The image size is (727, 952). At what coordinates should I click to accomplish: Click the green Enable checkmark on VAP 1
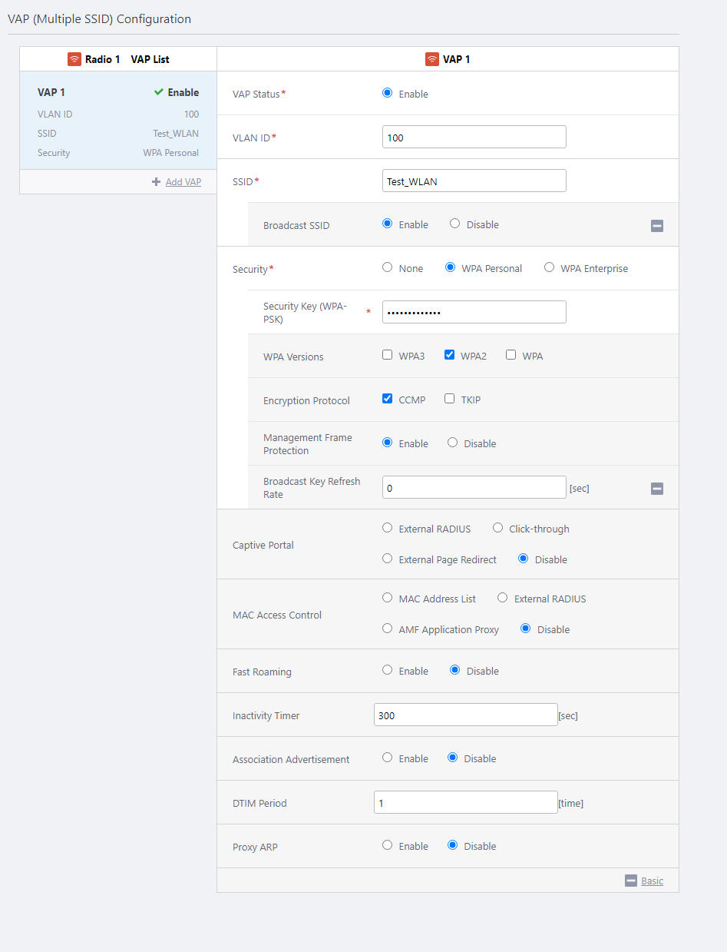point(159,92)
